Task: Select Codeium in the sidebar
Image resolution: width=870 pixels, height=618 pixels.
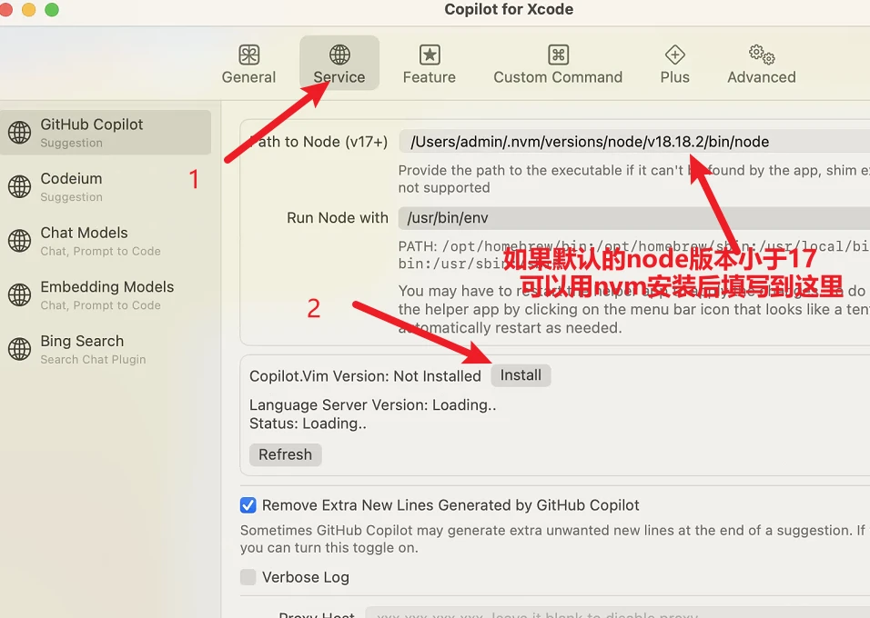Action: pyautogui.click(x=106, y=187)
